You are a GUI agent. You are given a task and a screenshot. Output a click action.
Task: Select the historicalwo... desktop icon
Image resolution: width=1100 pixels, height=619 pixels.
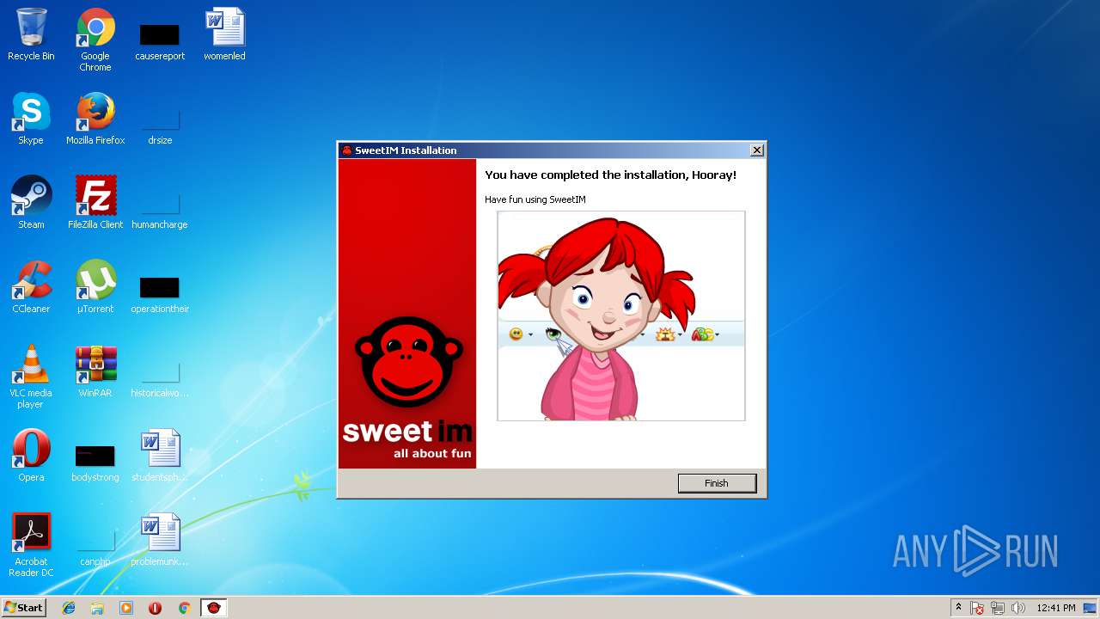[x=160, y=378]
